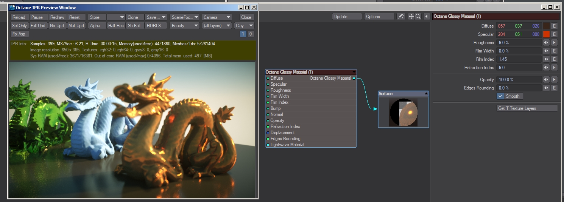
Task: Toggle Full Upd. update mode
Action: [39, 26]
